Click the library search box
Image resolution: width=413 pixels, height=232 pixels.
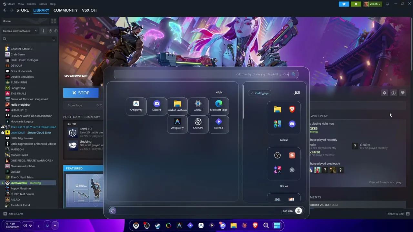click(26, 39)
